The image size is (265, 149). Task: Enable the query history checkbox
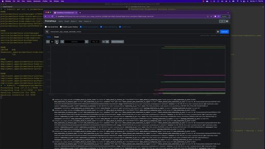pos(61,27)
